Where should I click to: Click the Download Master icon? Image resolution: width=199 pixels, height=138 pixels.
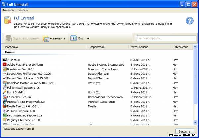5,83
